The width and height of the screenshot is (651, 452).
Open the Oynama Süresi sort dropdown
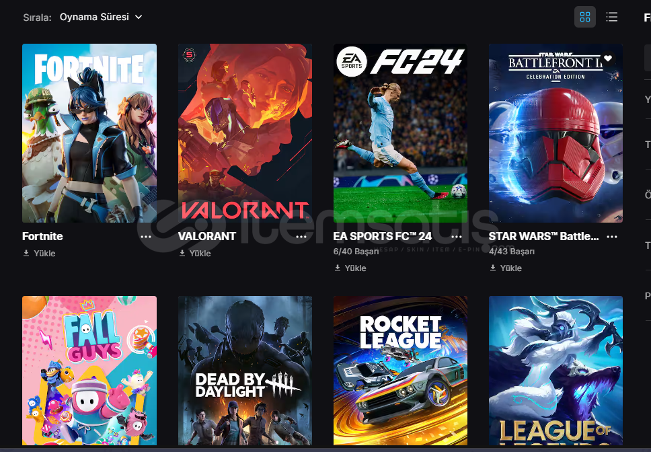point(101,17)
